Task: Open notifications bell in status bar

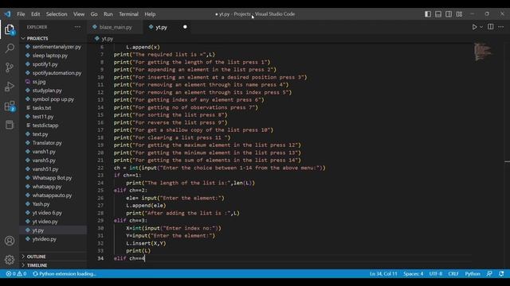Action: pos(501,273)
